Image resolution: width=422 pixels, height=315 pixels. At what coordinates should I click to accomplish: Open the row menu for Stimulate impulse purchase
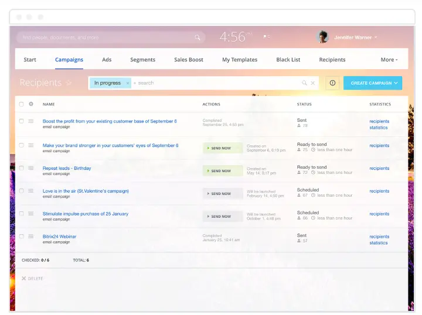click(31, 214)
